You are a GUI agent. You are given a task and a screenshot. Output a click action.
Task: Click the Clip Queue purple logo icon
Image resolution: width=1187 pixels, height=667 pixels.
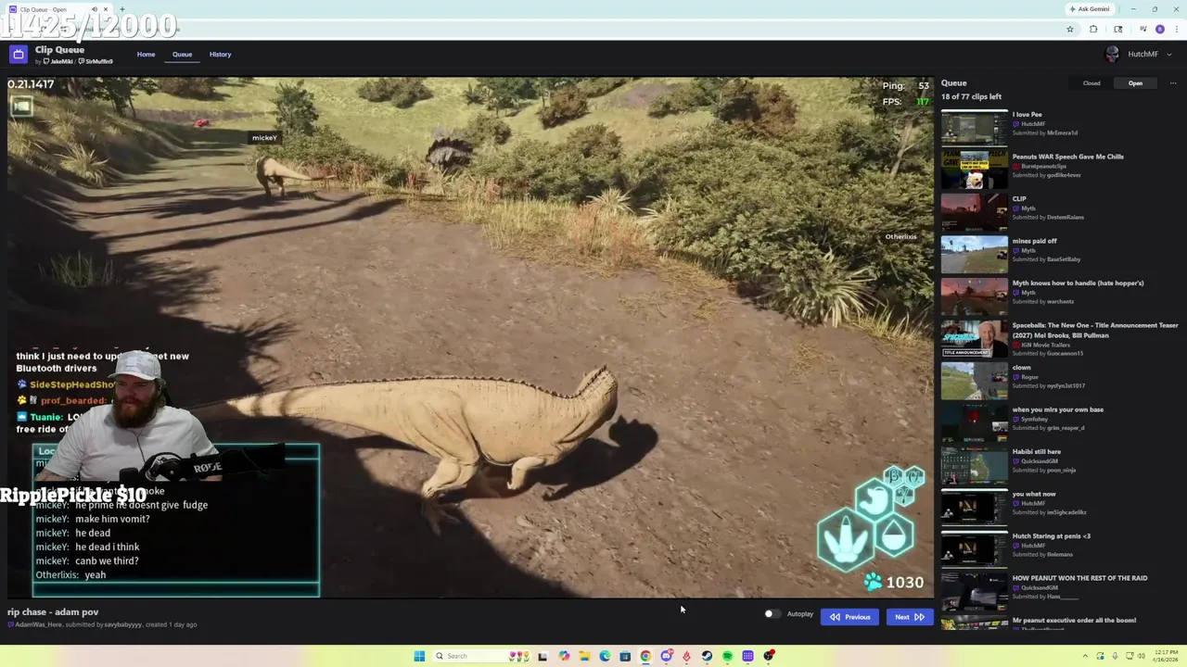(x=18, y=55)
